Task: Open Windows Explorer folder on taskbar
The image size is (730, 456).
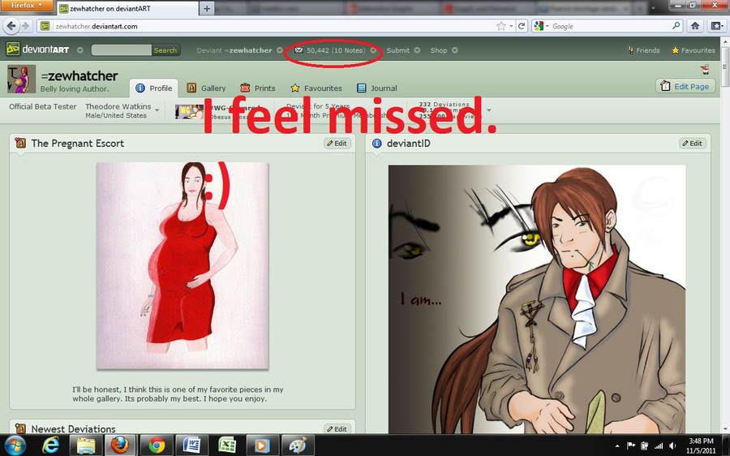Action: pos(86,445)
